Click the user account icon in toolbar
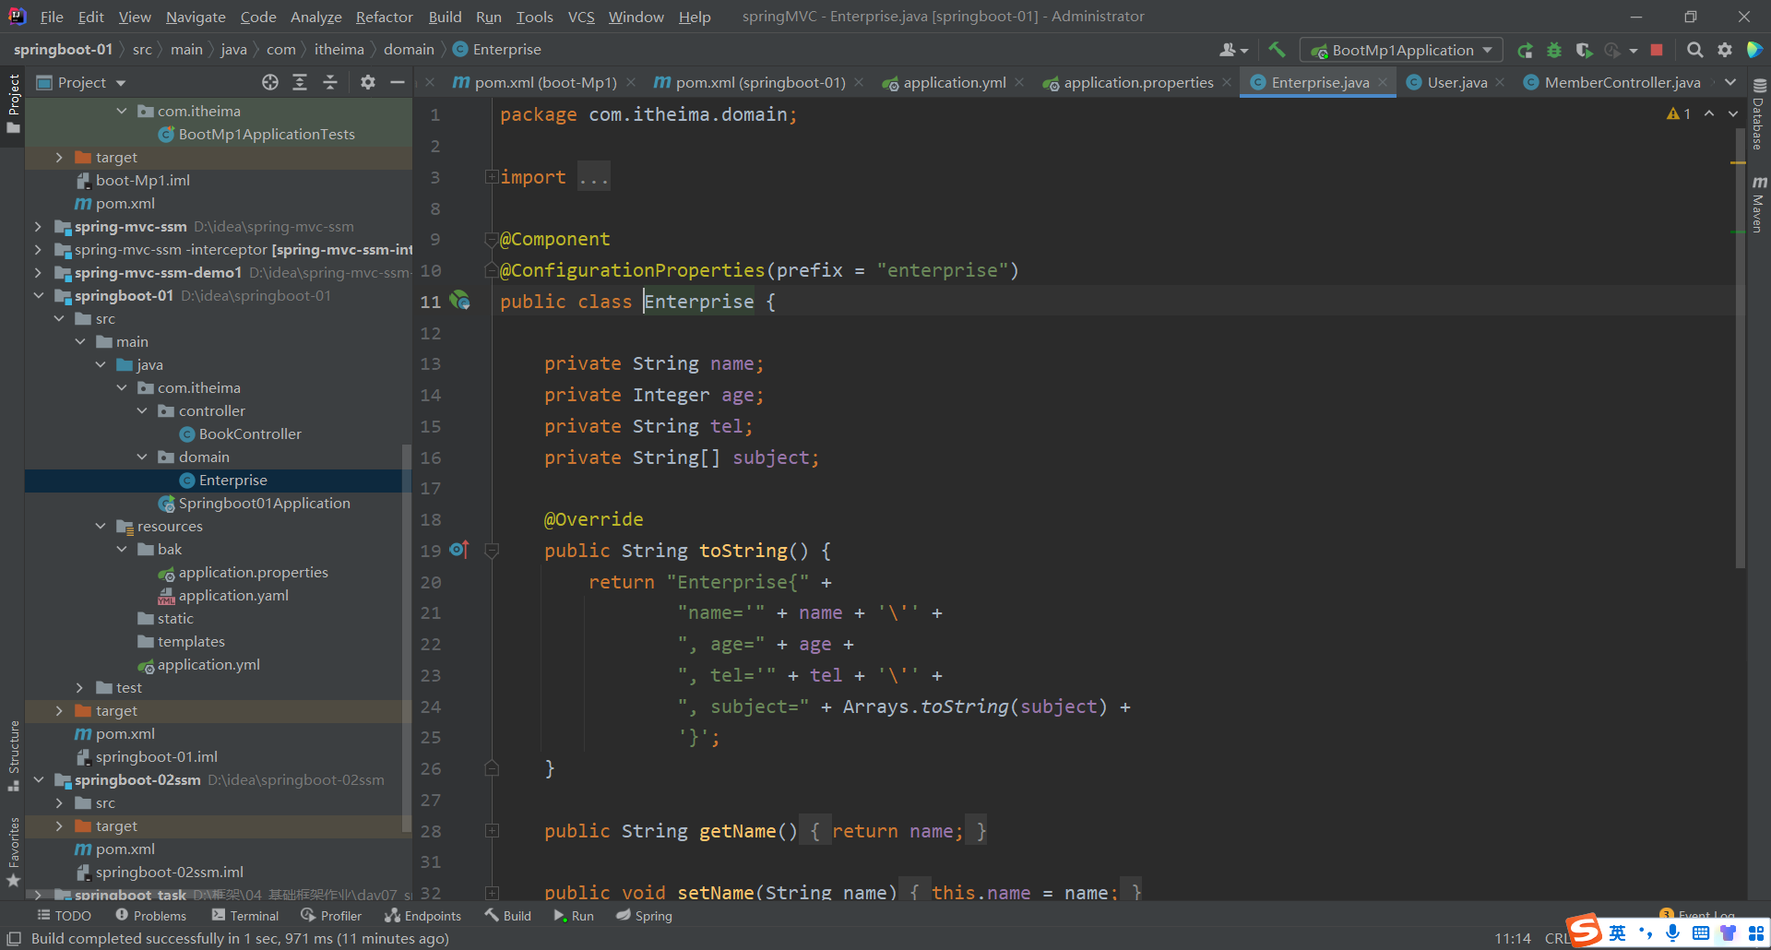 tap(1232, 50)
